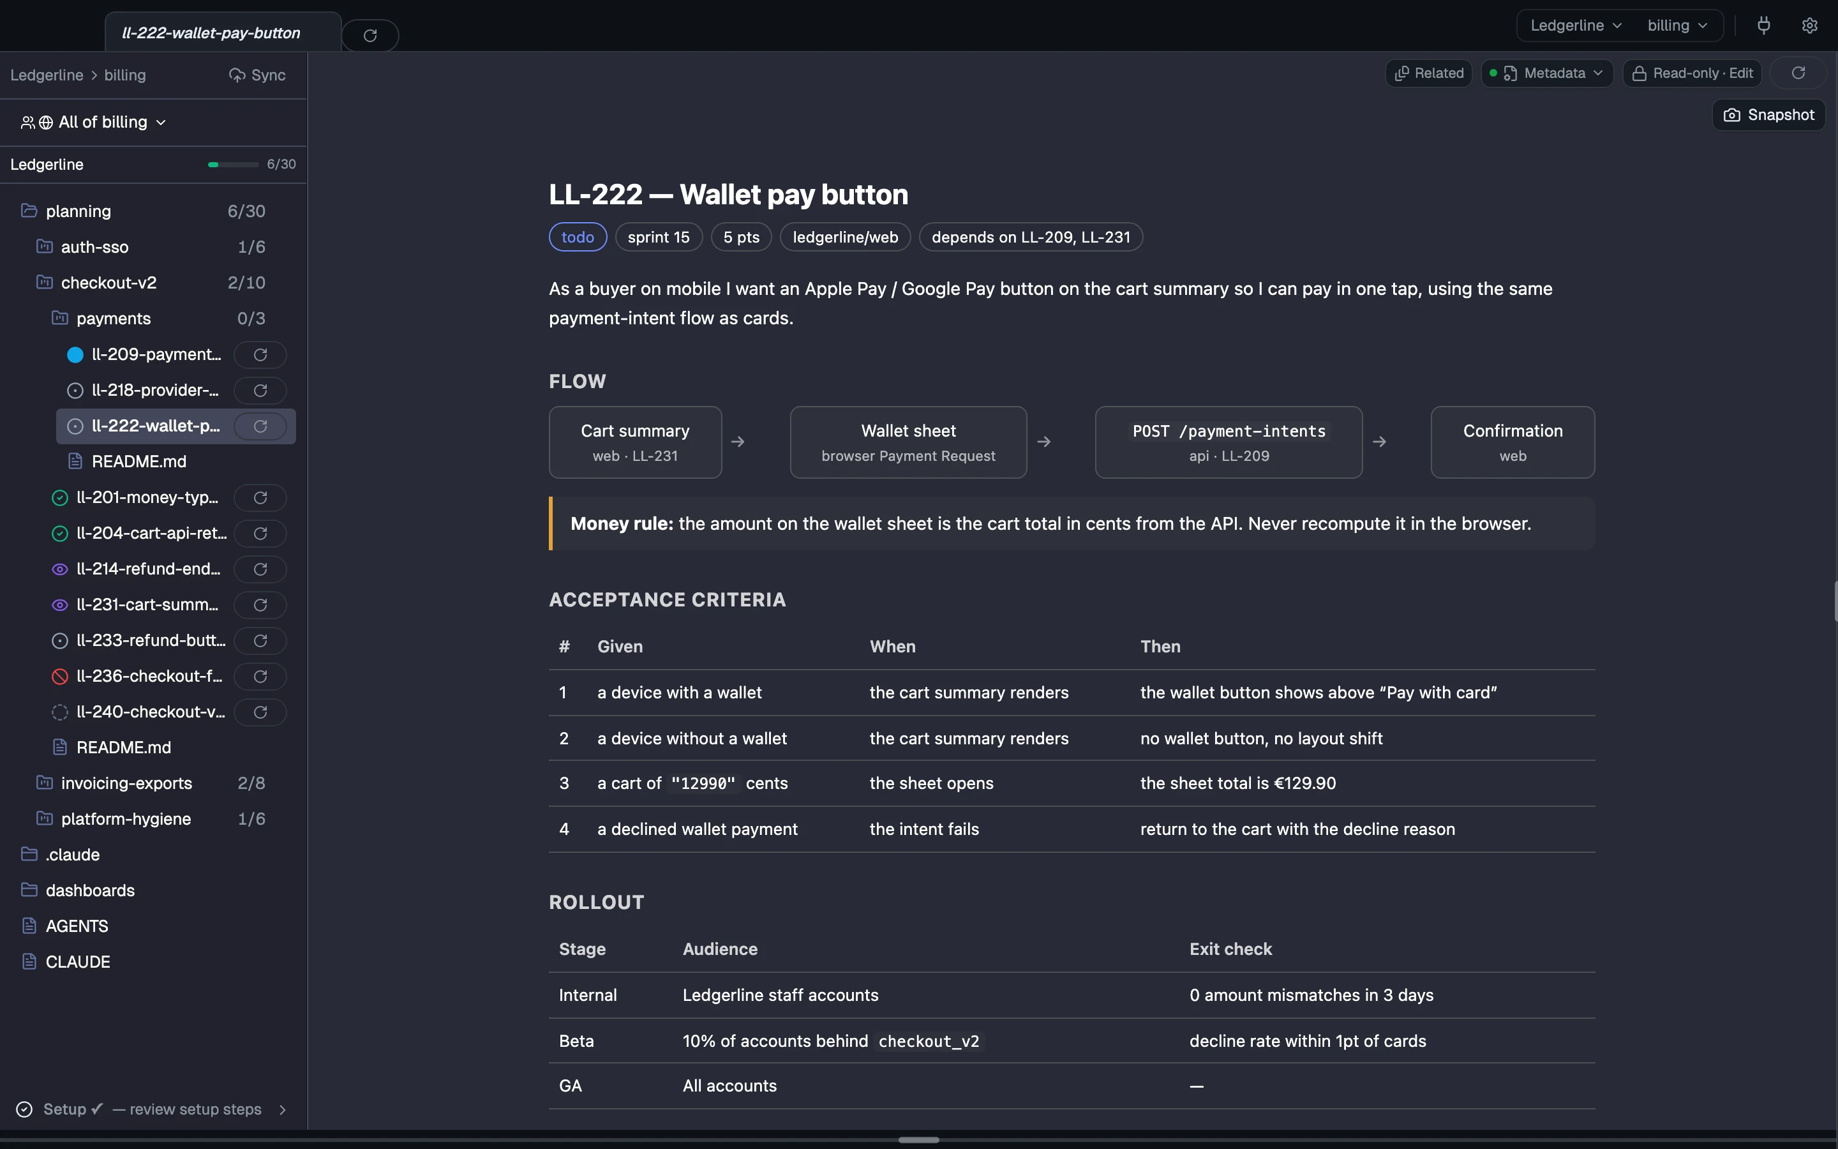Click dashed circle status of ll-240-checkout-v
Screen dimensions: 1838x1149
coord(59,712)
